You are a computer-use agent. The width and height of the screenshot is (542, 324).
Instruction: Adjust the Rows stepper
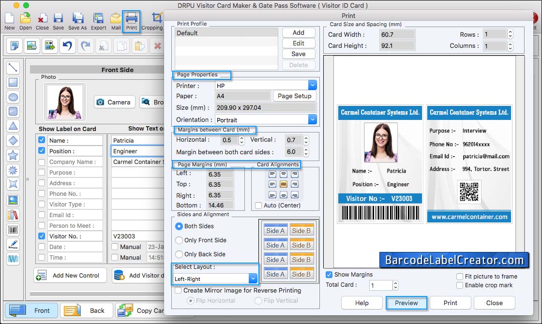510,34
